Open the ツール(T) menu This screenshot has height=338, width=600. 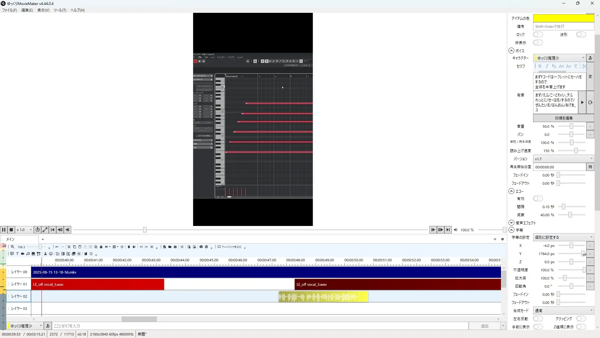coord(60,10)
